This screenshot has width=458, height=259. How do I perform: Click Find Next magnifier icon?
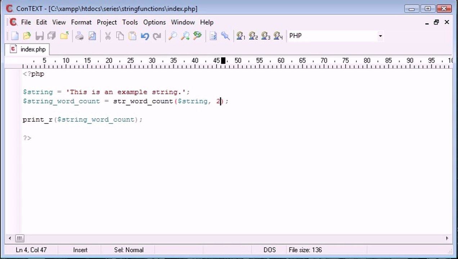pos(185,36)
